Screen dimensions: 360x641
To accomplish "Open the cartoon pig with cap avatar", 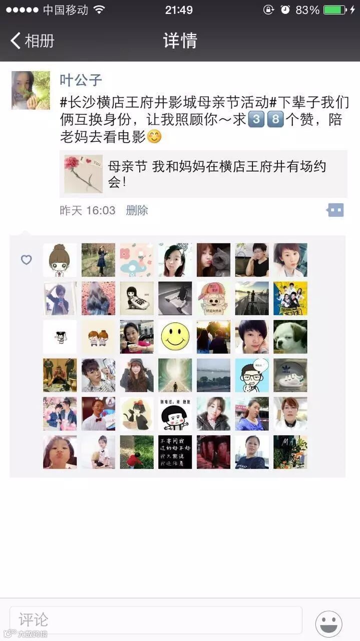I will coord(214,298).
